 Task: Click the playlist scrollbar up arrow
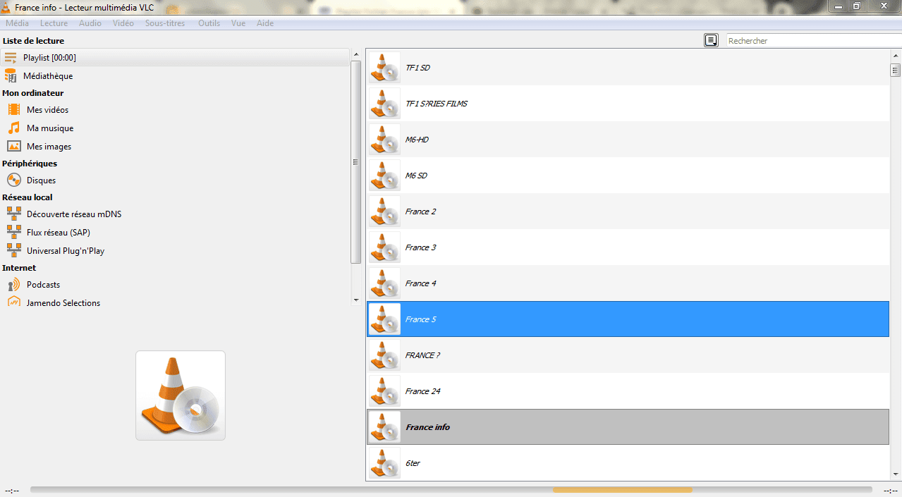tap(895, 54)
